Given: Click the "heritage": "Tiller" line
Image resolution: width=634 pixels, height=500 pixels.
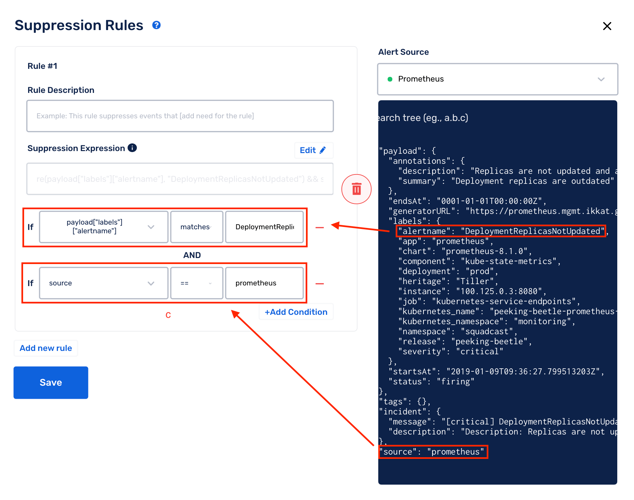Looking at the screenshot, I should (448, 281).
